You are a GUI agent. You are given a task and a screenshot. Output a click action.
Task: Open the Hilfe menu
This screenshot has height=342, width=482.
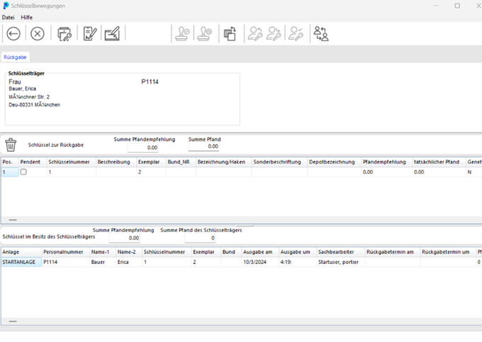(x=27, y=17)
